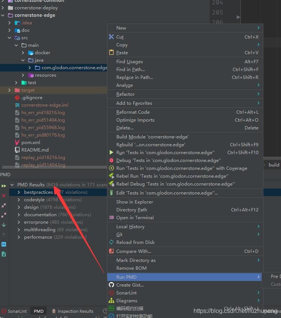Click Edit Tests configuration icon
The width and height of the screenshot is (281, 318).
tap(111, 193)
